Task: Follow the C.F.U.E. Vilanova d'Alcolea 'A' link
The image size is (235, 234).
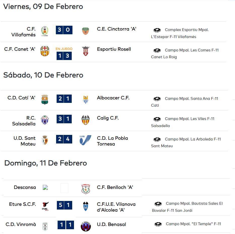Action: click(x=116, y=207)
